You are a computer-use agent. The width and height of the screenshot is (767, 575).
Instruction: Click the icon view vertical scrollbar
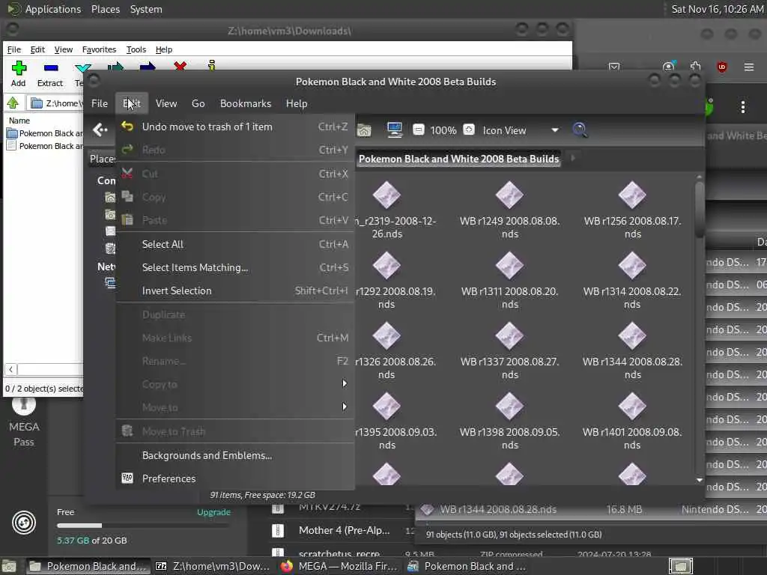[700, 210]
